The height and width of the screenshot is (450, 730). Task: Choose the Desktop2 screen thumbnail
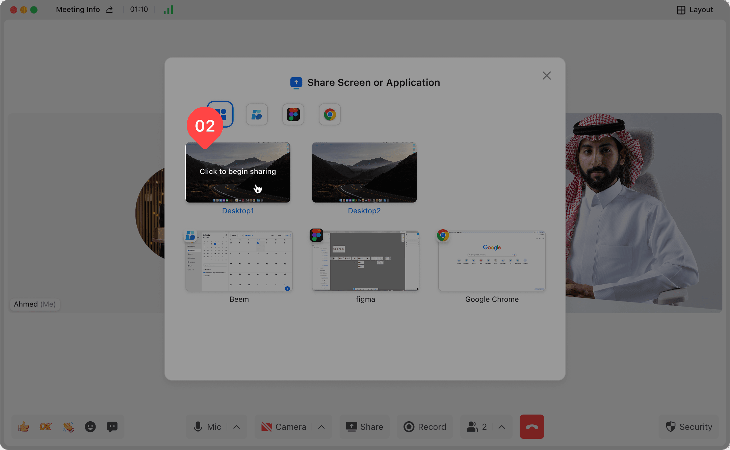[x=364, y=173]
